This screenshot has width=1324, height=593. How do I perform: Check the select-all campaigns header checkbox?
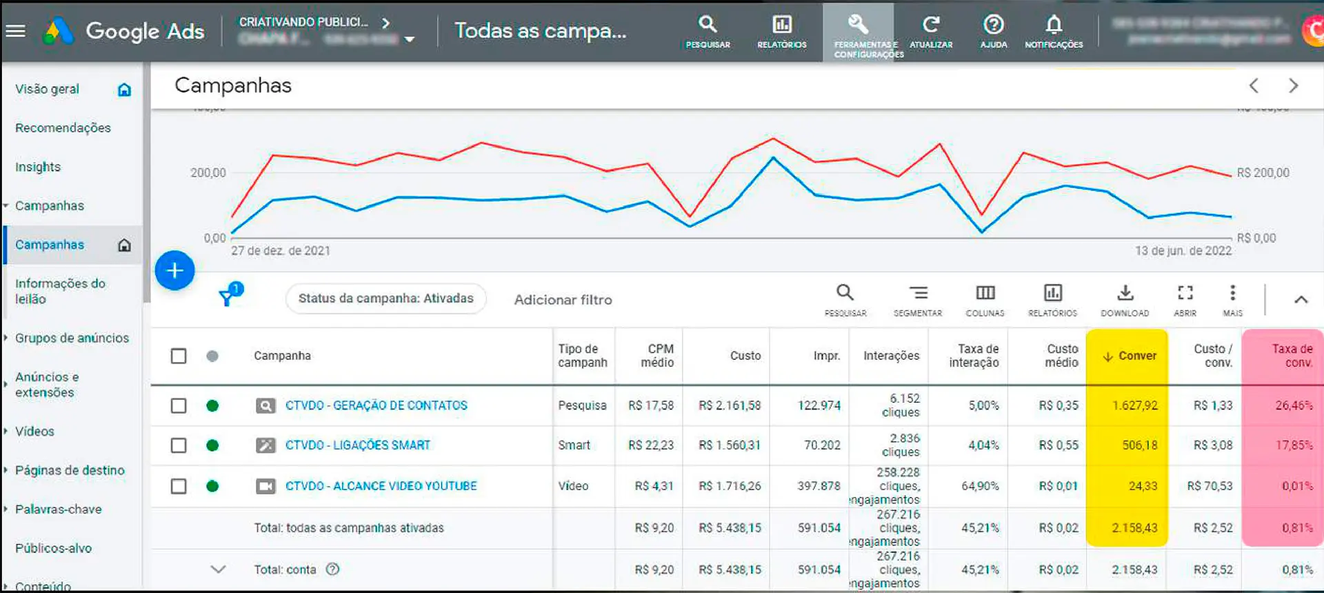click(179, 356)
